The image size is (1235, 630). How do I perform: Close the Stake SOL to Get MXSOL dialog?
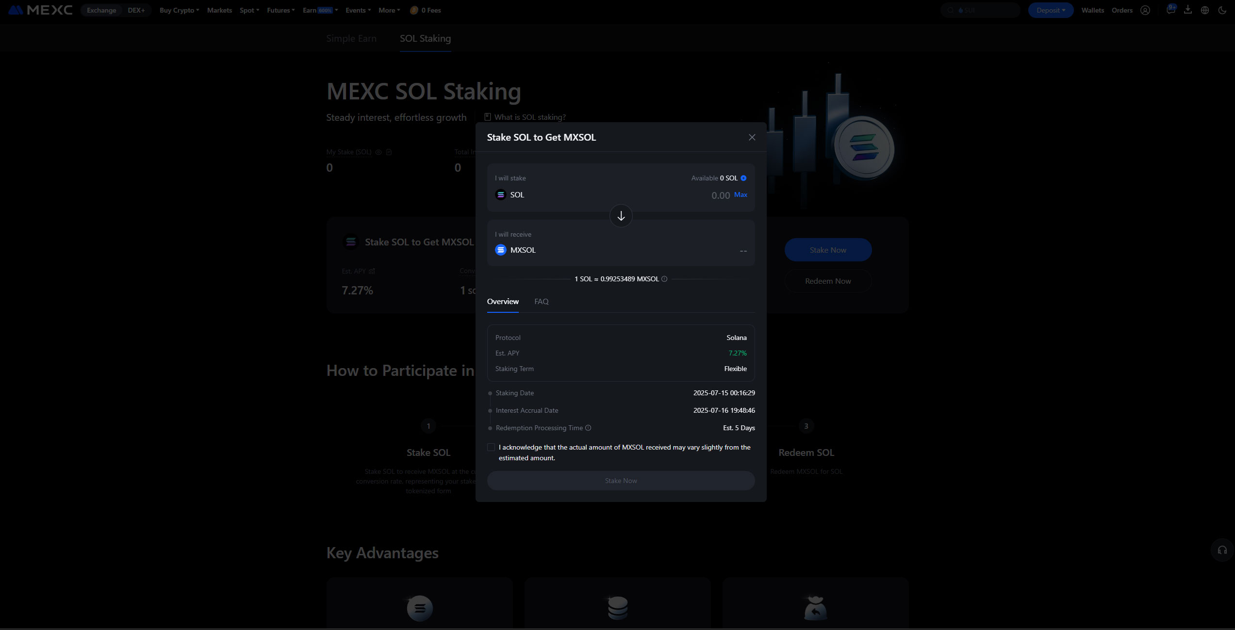pyautogui.click(x=752, y=137)
